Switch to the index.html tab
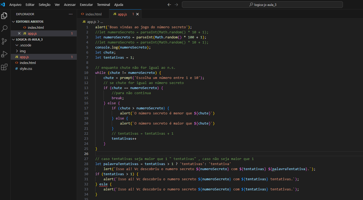This screenshot has height=200, width=363. pyautogui.click(x=93, y=14)
